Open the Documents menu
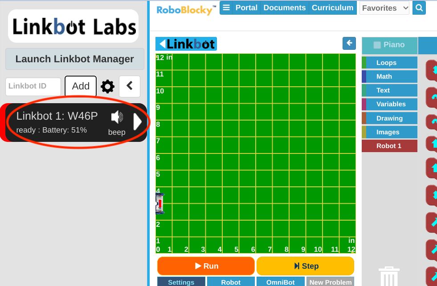437x286 pixels. pos(285,8)
